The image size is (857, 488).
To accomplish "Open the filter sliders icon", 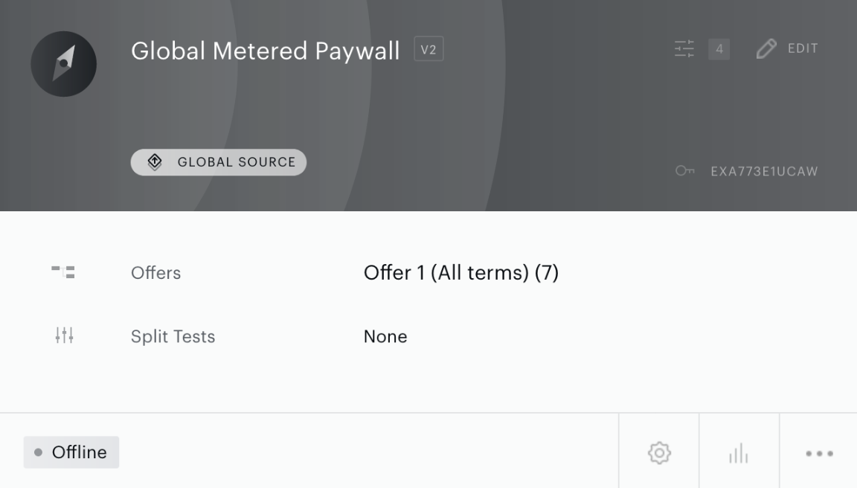I will tap(684, 48).
